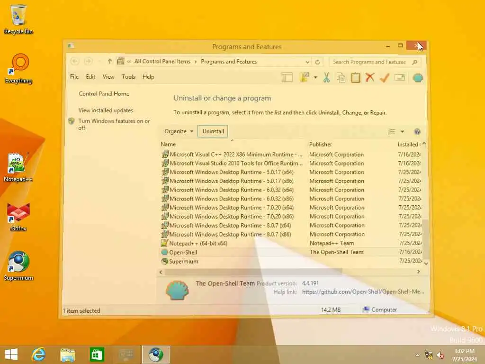Click the Move To folder toolbar icon

305,77
